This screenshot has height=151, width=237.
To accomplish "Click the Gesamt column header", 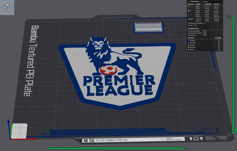I will click(217, 4).
